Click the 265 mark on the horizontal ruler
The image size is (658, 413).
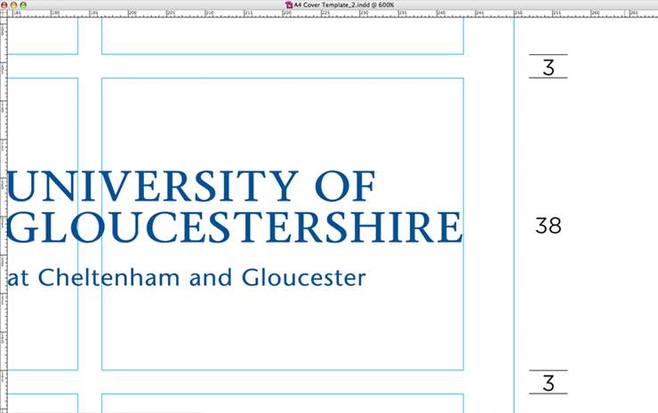coord(634,13)
